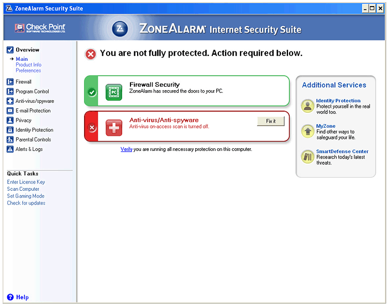This screenshot has height=308, width=387.
Task: Open Help at bottom of sidebar
Action: [x=18, y=297]
